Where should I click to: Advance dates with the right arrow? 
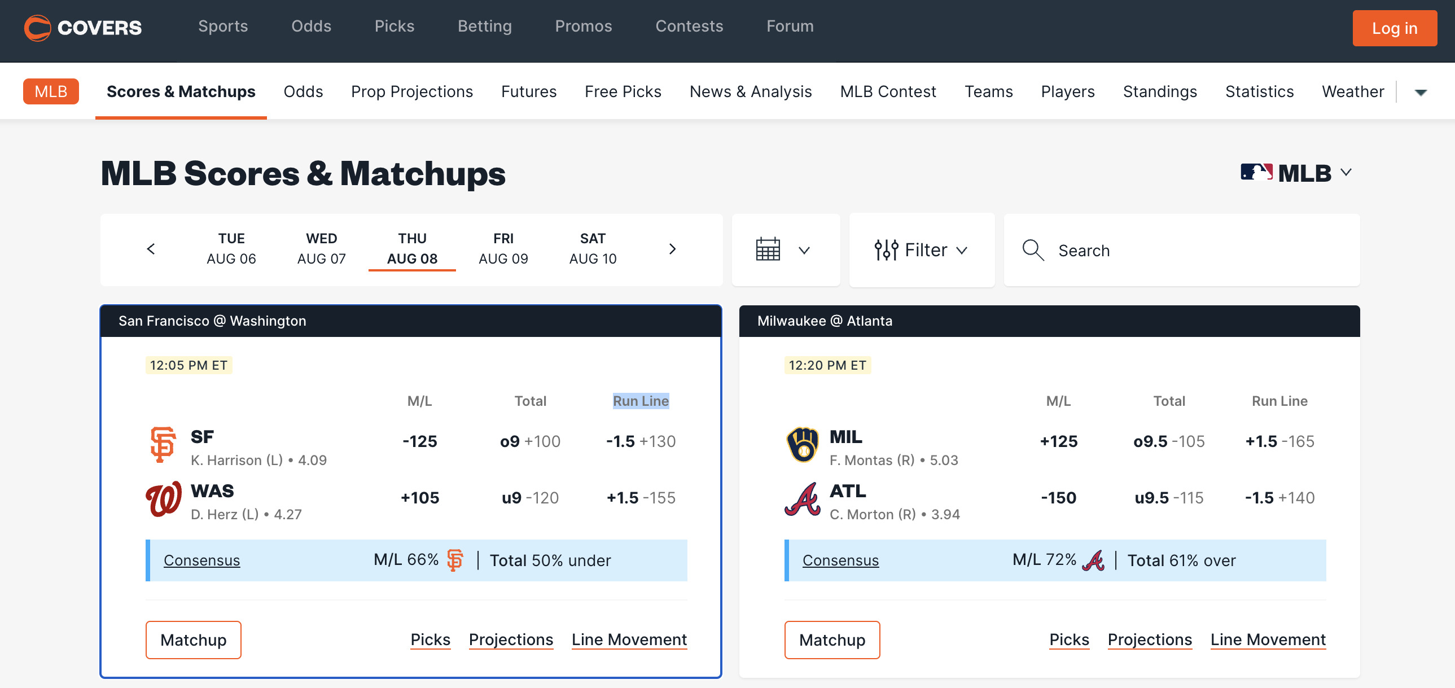(x=672, y=249)
